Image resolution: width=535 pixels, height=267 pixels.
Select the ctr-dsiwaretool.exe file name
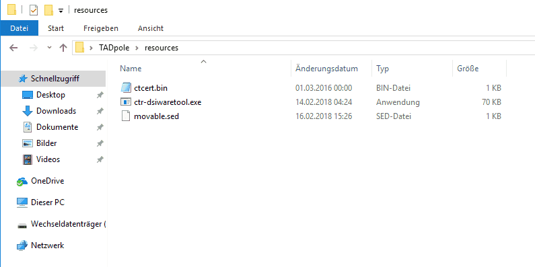[x=168, y=102]
